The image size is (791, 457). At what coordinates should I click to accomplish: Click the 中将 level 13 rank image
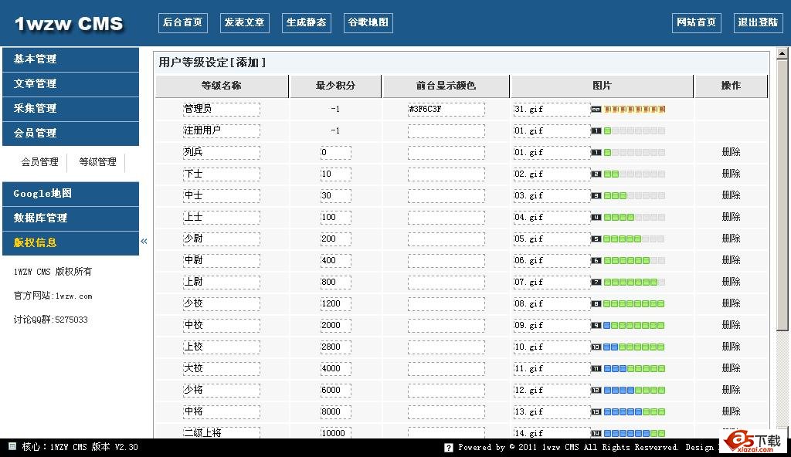(628, 412)
